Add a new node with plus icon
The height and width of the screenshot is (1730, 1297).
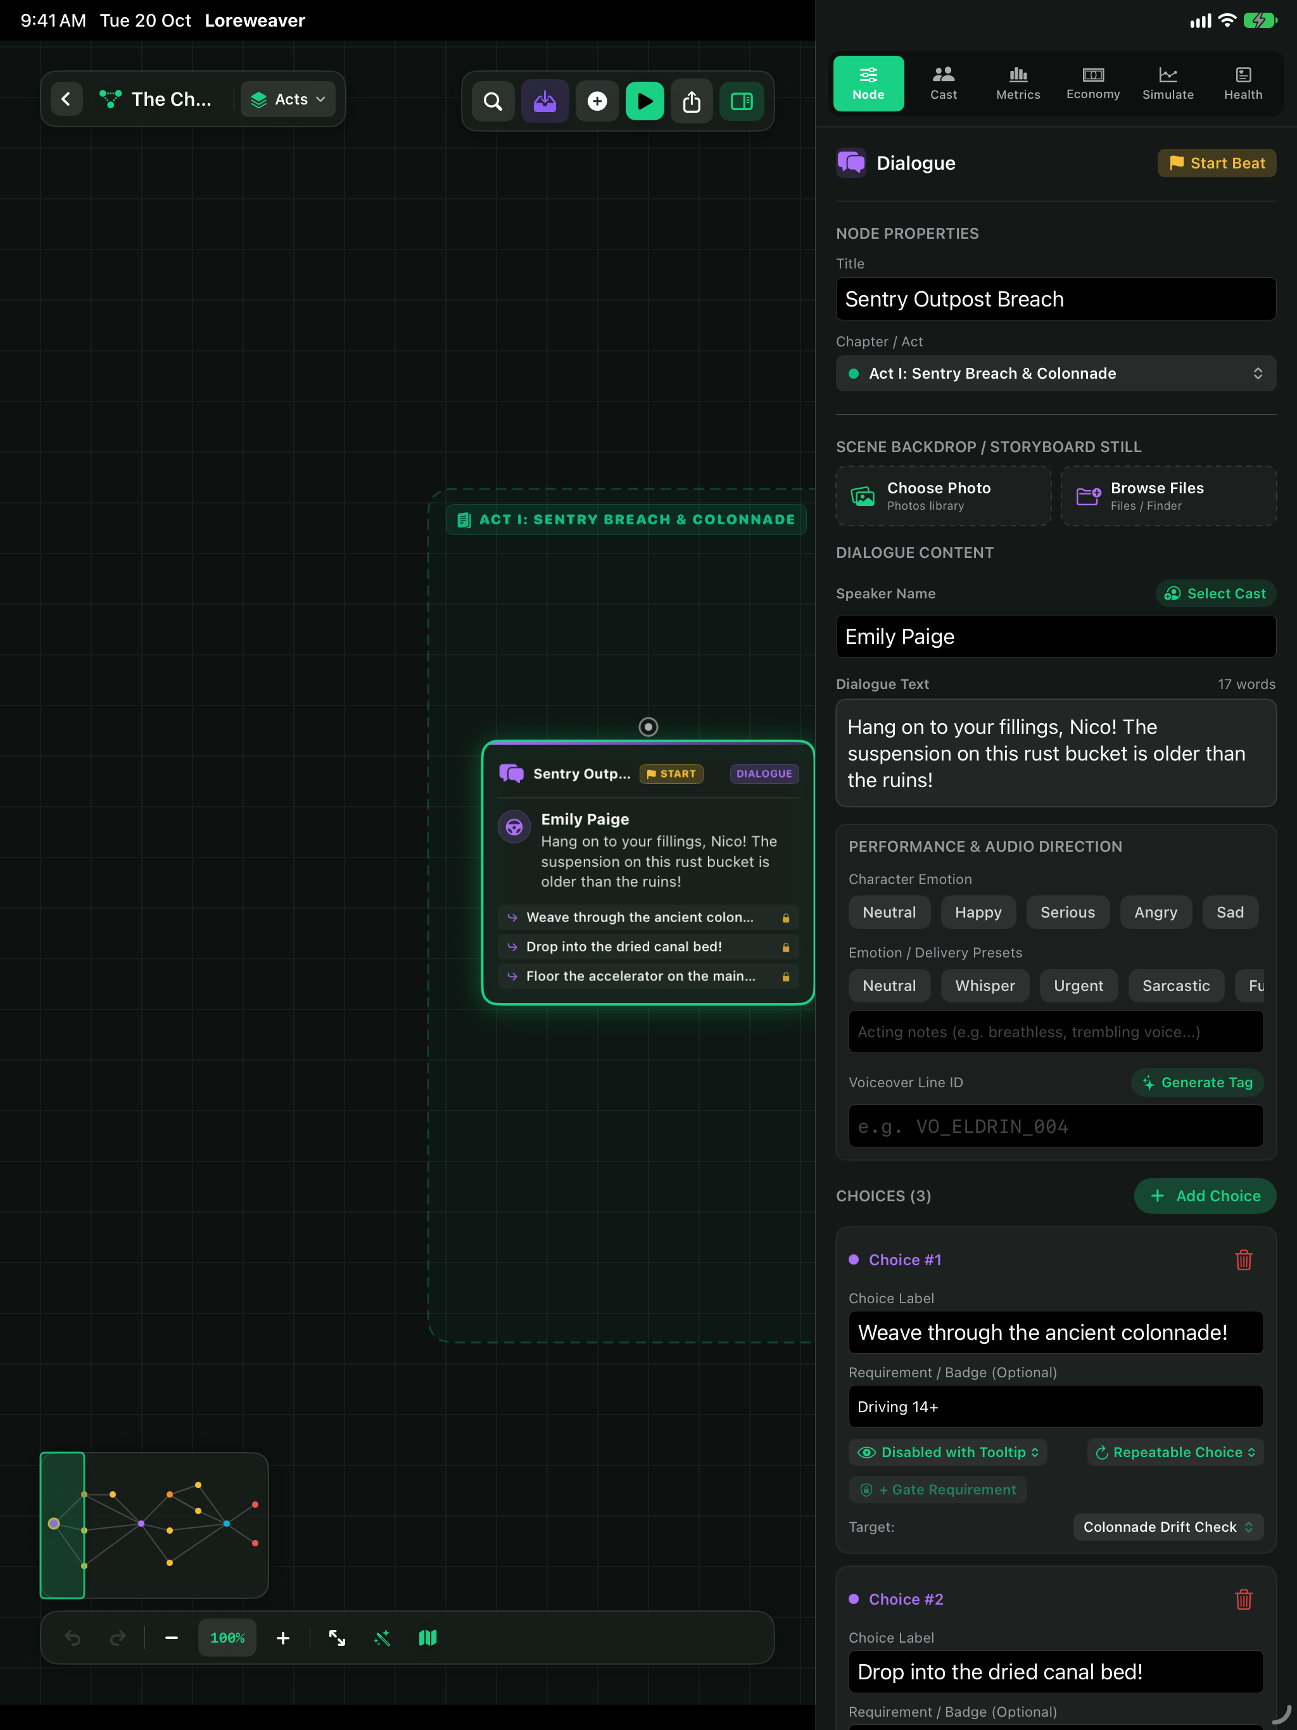(x=597, y=101)
